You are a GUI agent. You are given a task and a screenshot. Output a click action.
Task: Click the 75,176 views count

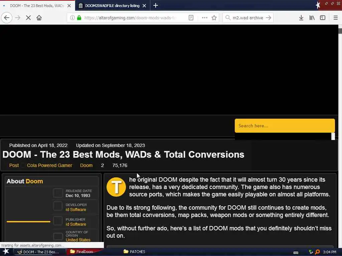point(120,165)
